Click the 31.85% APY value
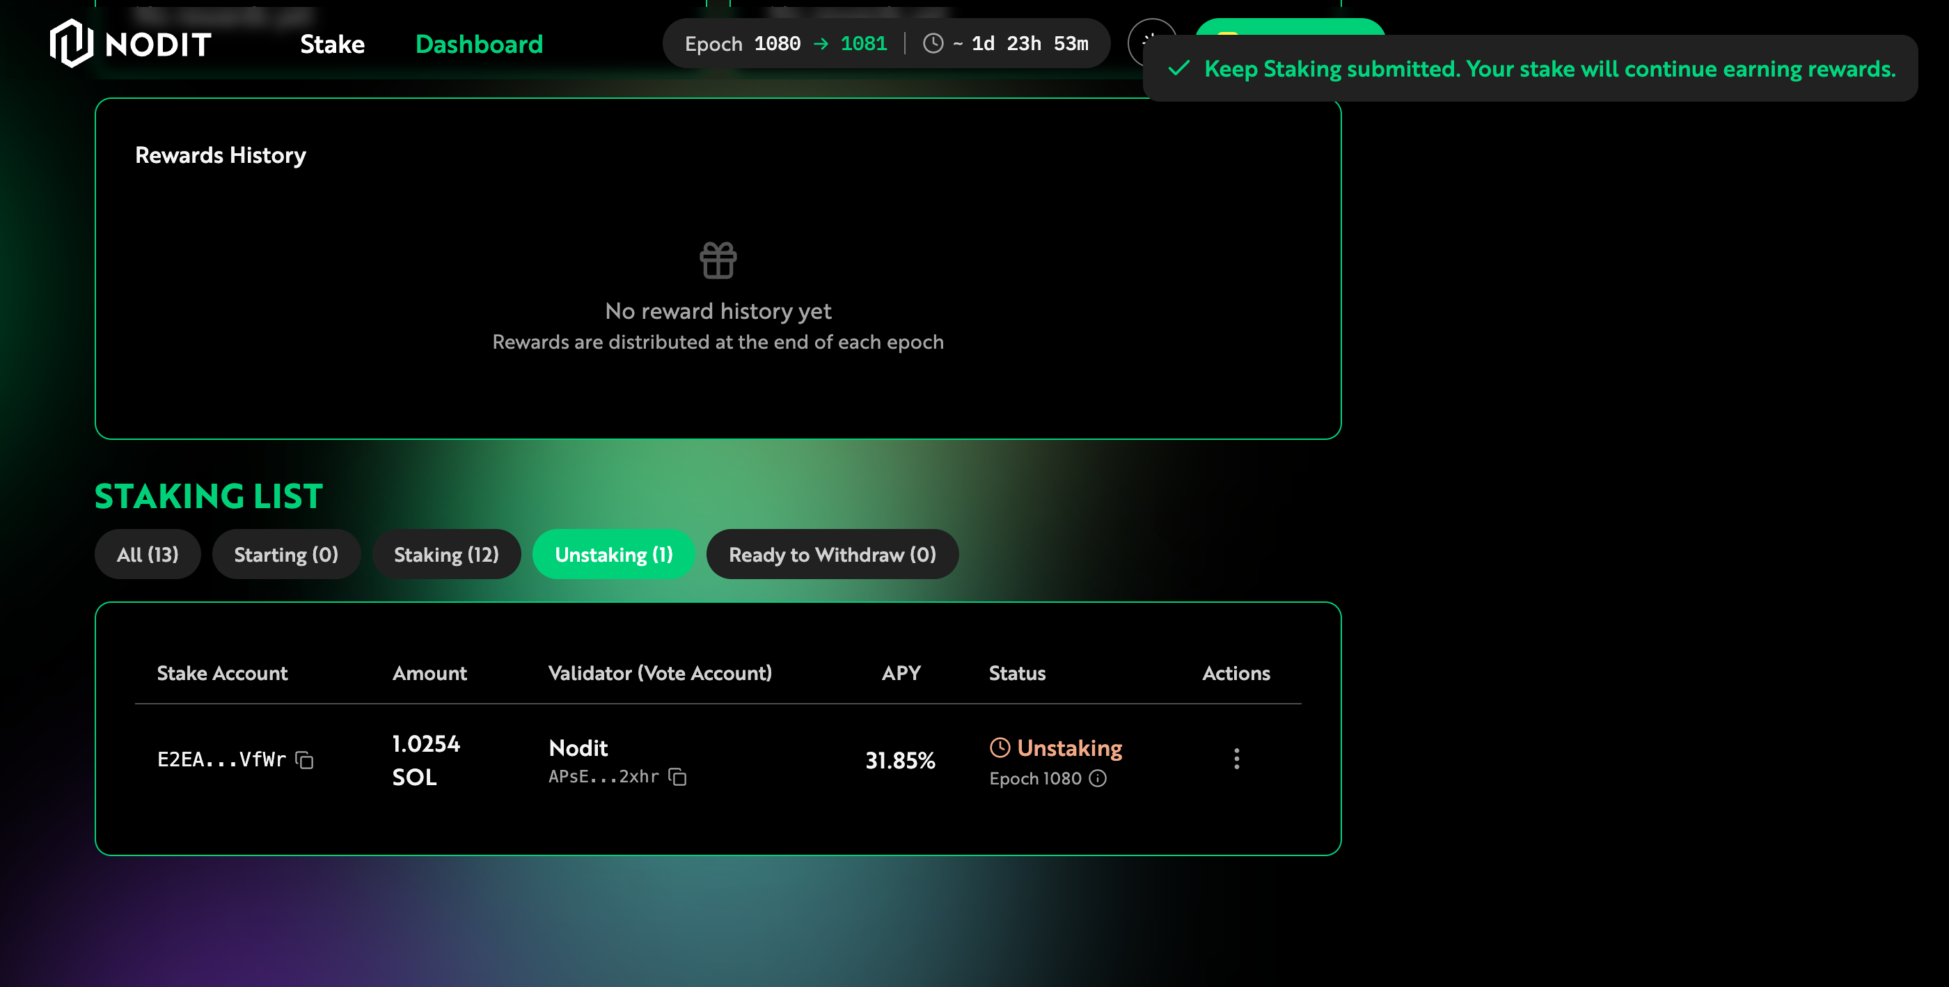The height and width of the screenshot is (987, 1949). coord(900,760)
